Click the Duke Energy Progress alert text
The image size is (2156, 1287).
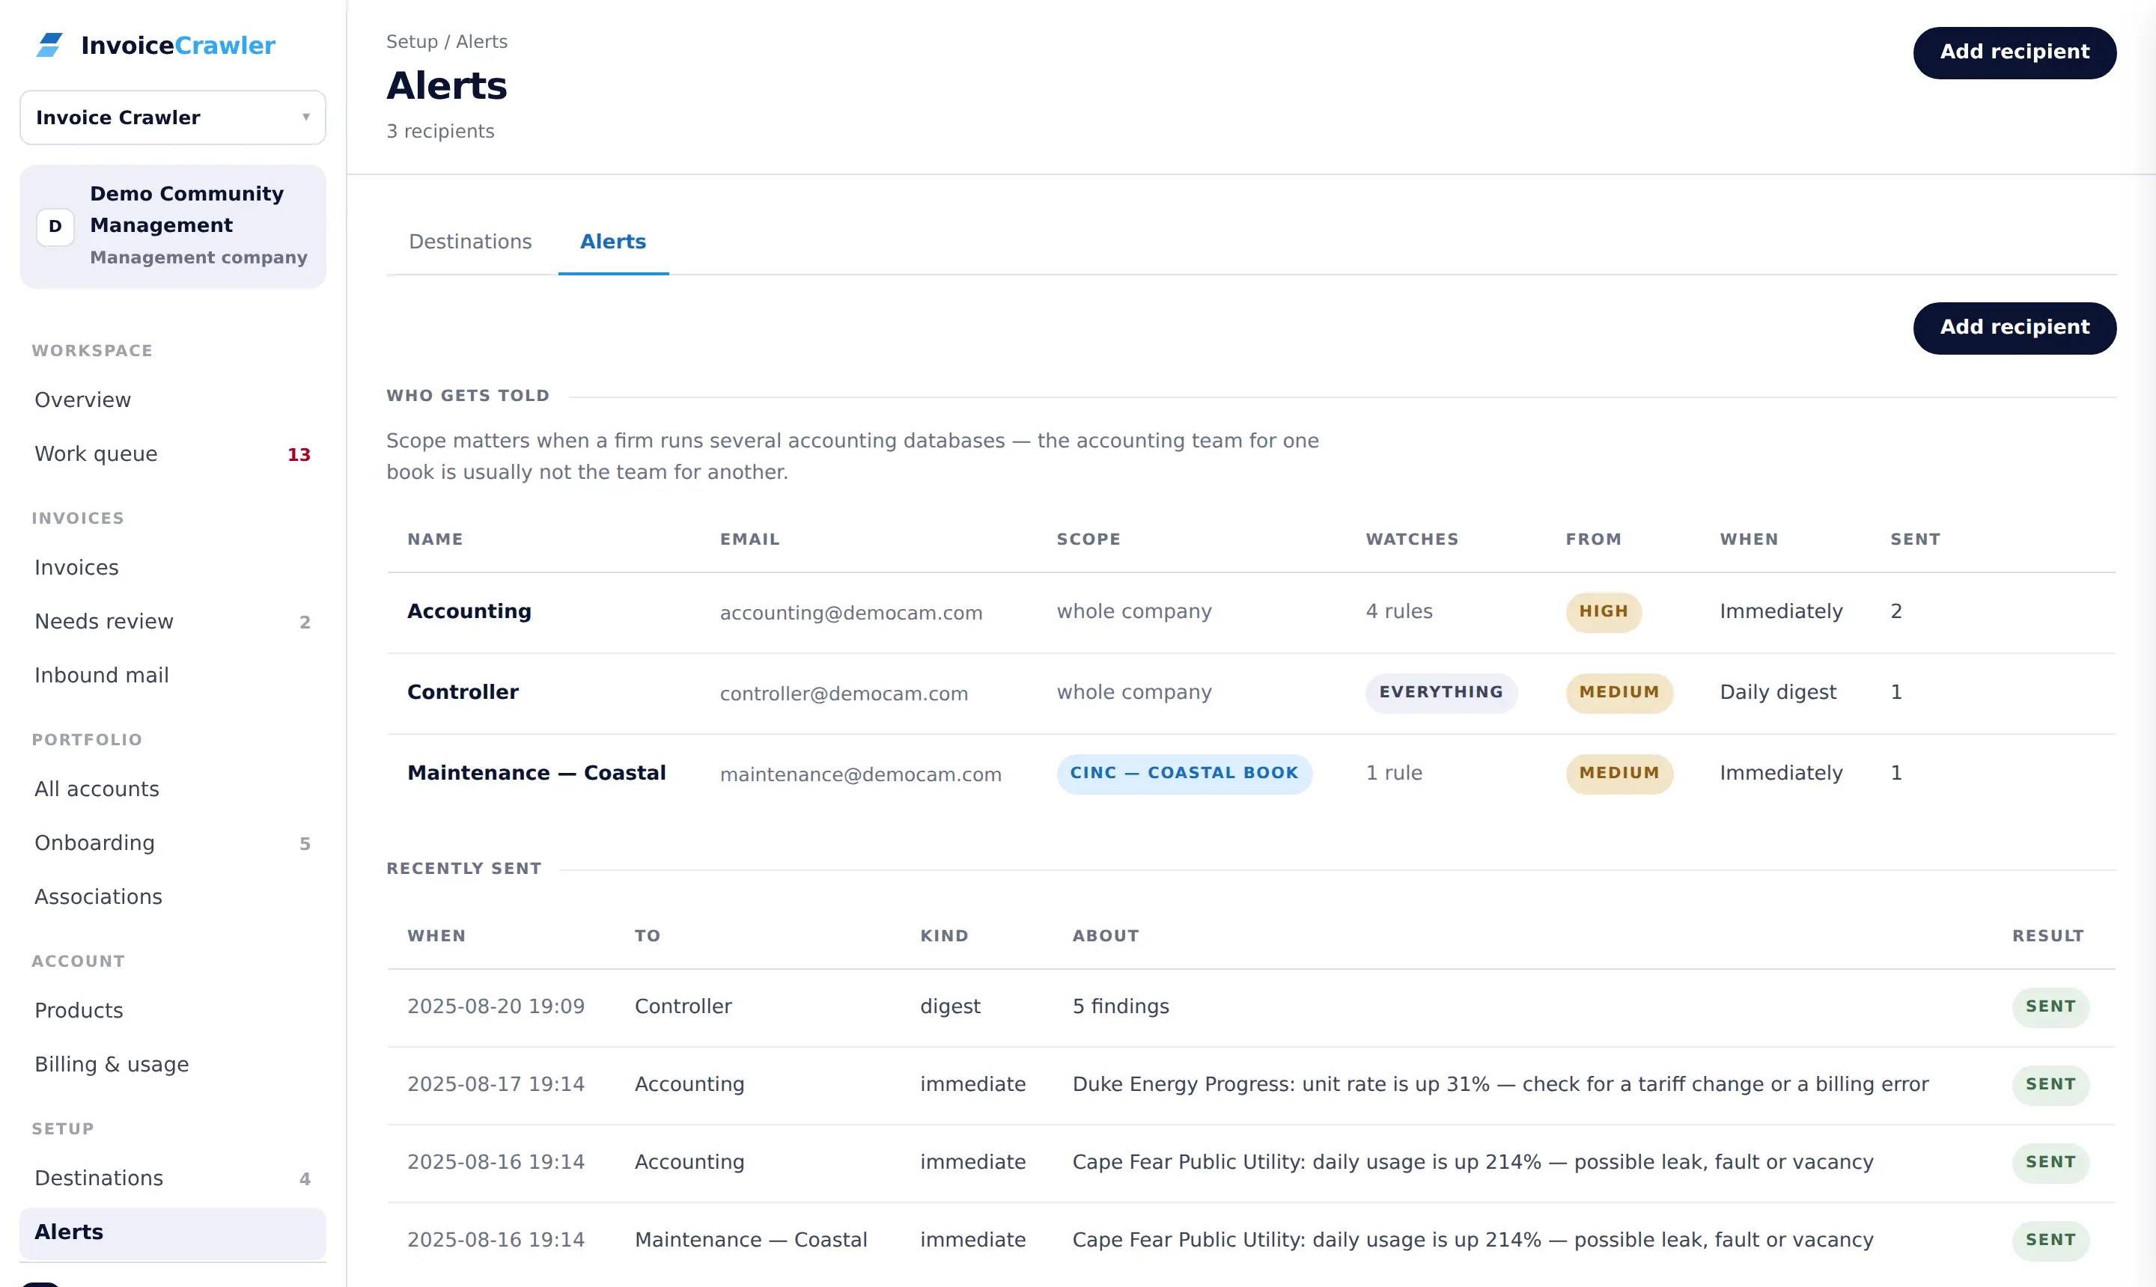coord(1500,1084)
